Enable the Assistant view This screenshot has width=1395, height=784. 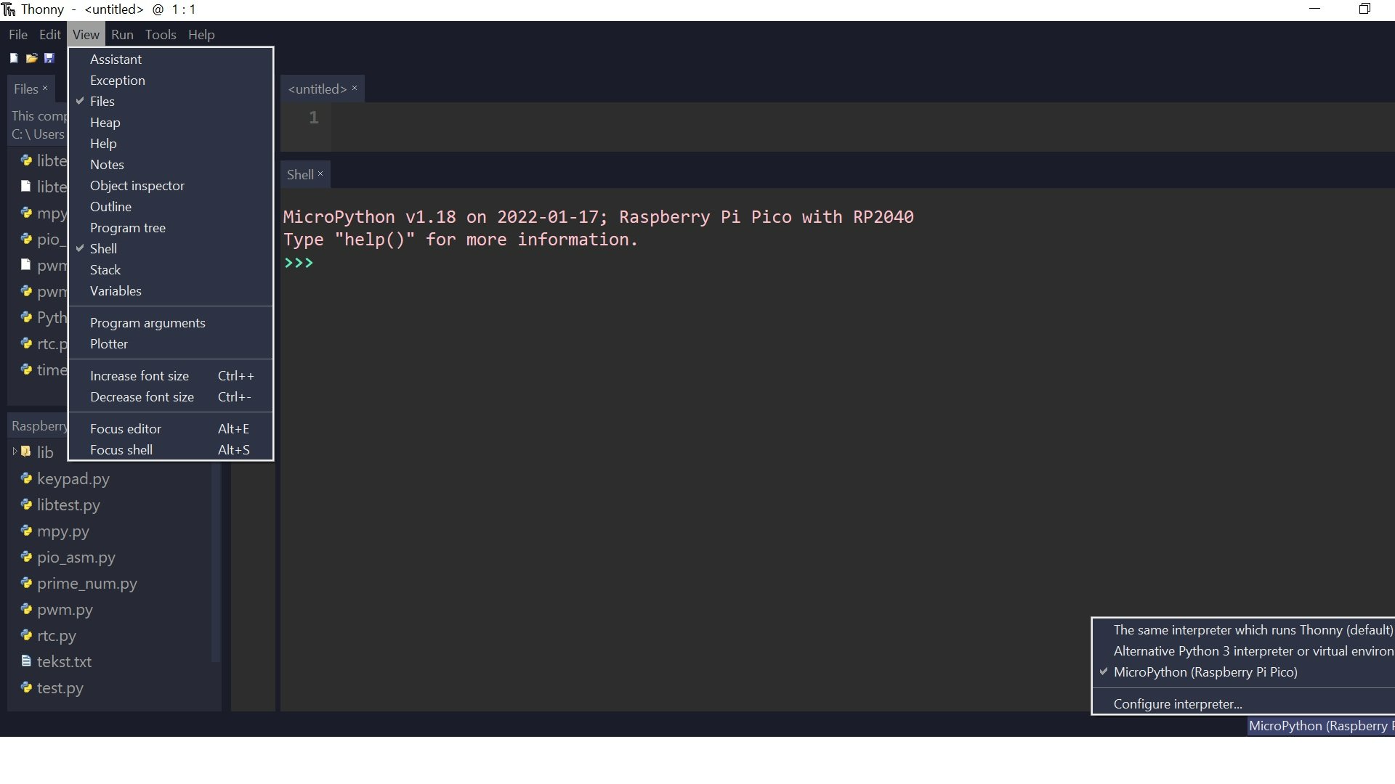tap(171, 60)
